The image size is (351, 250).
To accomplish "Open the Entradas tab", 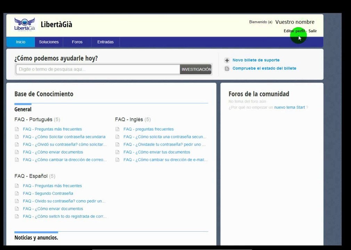I will pyautogui.click(x=105, y=42).
